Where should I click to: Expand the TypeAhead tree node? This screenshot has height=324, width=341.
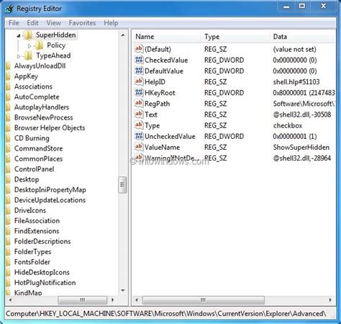point(19,56)
